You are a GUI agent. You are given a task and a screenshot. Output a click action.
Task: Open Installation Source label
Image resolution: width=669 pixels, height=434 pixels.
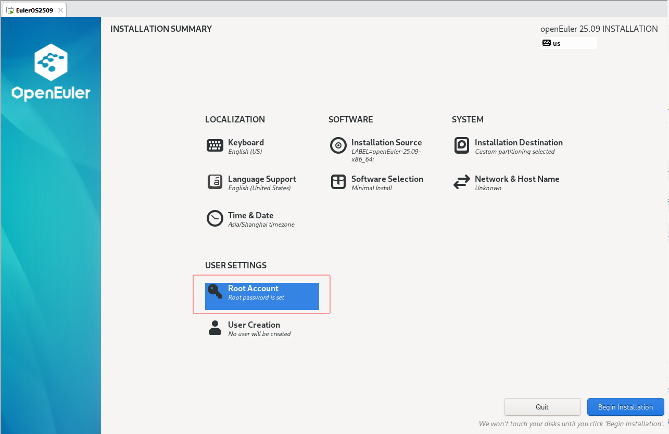[x=386, y=142]
